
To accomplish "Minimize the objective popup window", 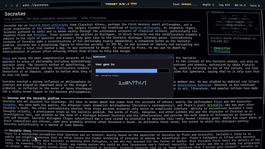I will click(169, 57).
